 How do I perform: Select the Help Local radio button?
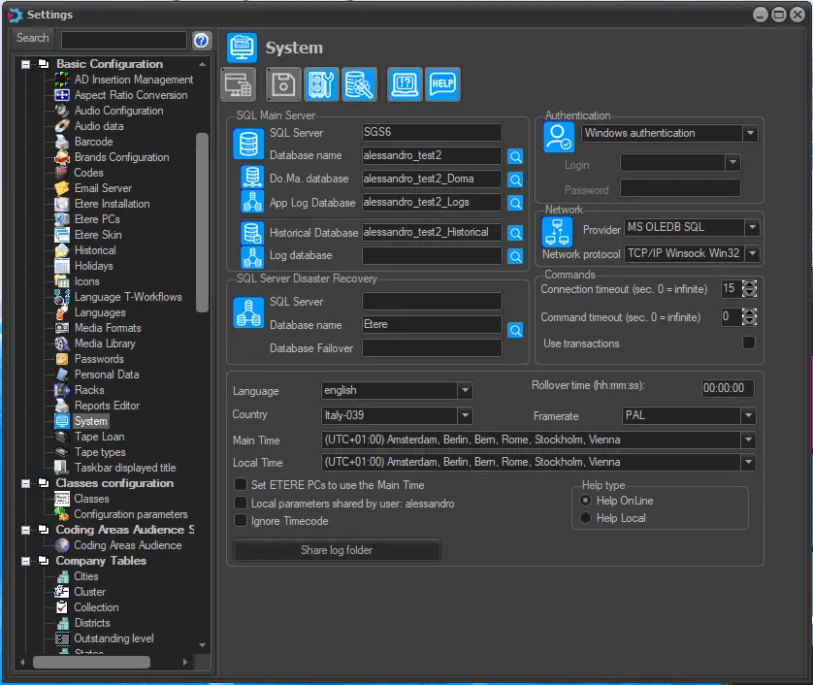[585, 518]
